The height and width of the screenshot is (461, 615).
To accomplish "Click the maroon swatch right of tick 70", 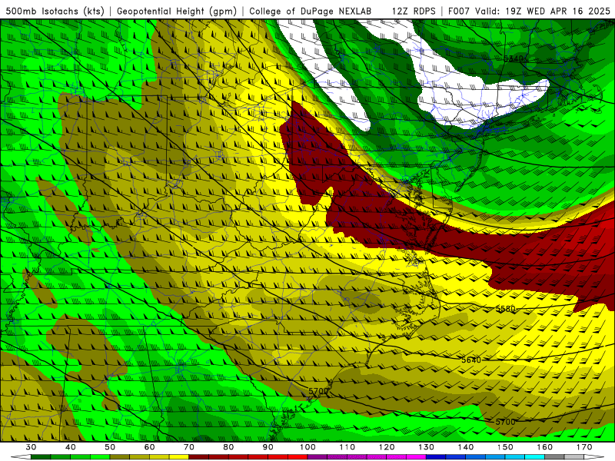I will point(199,457).
